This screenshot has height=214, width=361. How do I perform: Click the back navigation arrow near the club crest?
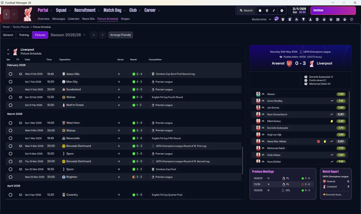[x=6, y=14]
